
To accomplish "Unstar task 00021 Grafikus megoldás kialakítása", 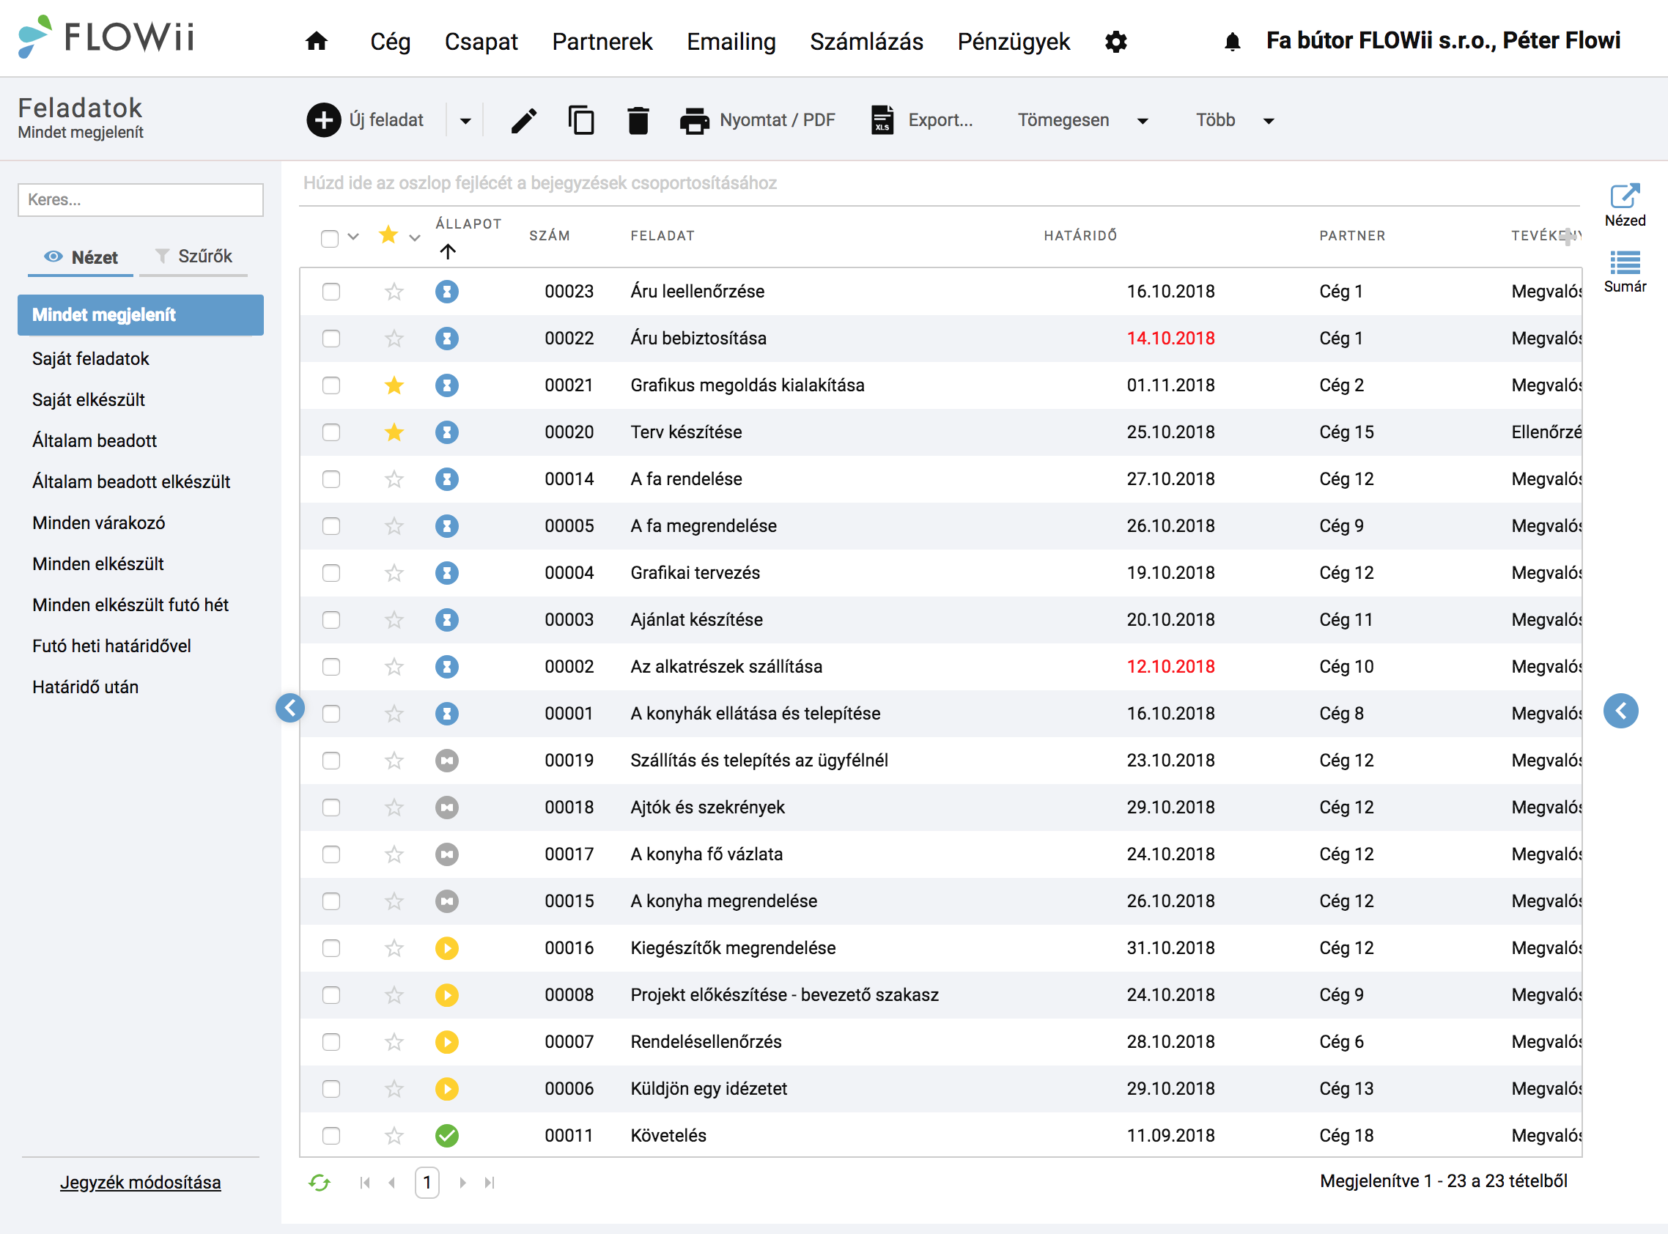I will pos(394,385).
